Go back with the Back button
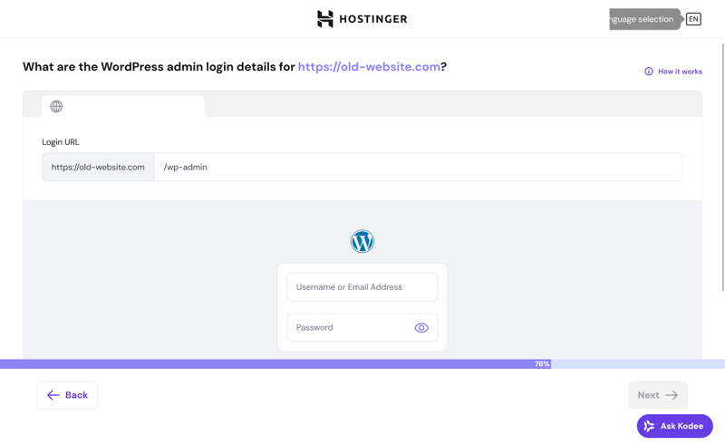This screenshot has height=445, width=725. click(67, 395)
